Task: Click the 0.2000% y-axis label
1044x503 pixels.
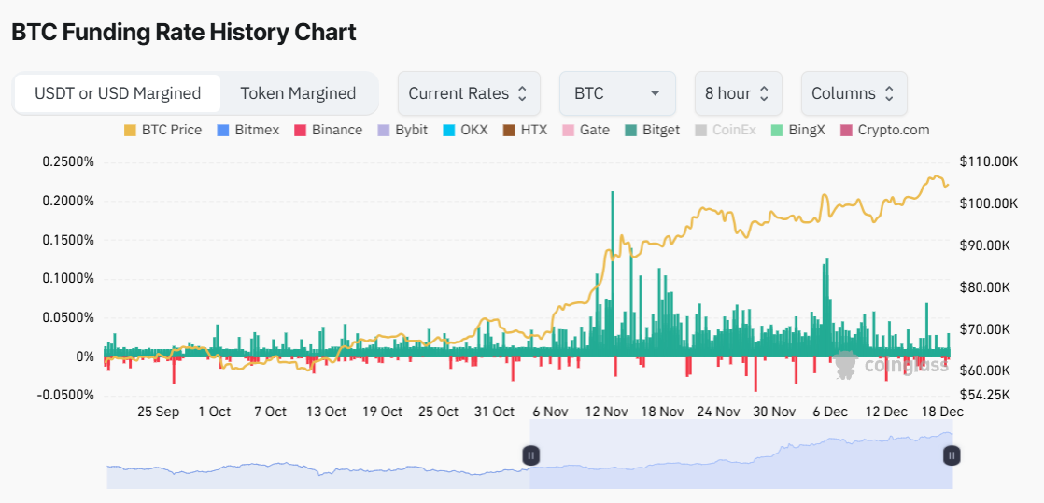Action: 68,201
